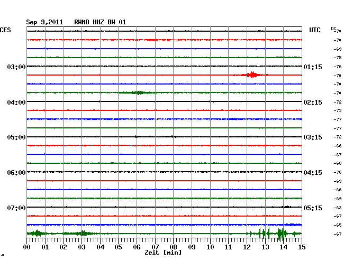
Task: Click the "DC" column header
Action: (333, 29)
